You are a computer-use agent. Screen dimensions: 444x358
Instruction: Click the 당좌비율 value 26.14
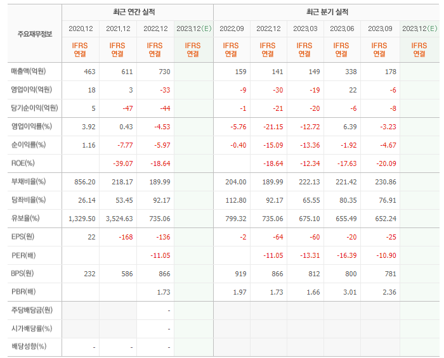click(87, 200)
